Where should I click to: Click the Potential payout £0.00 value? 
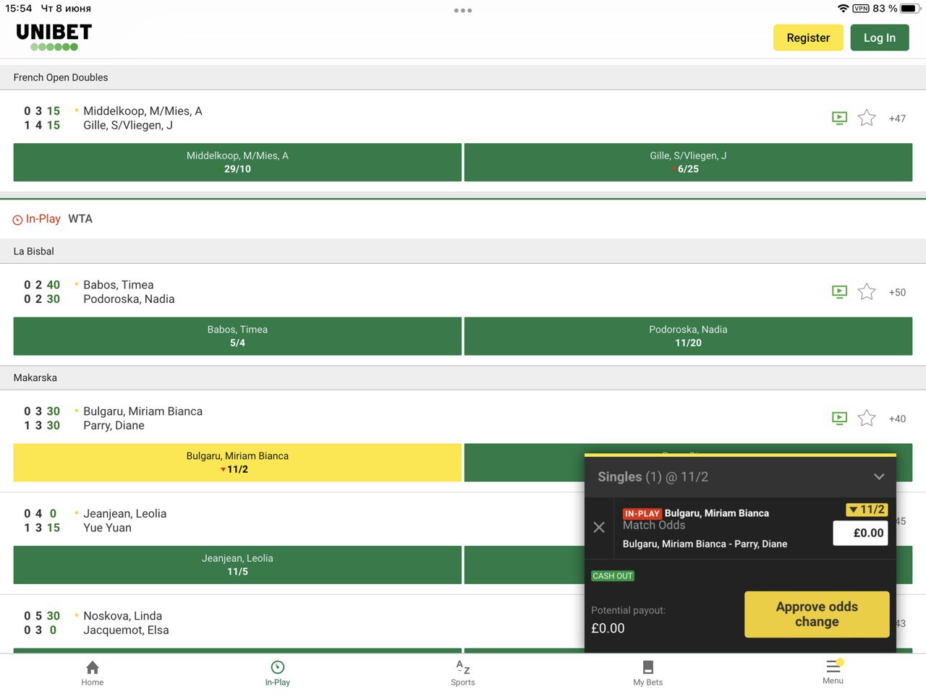click(608, 628)
